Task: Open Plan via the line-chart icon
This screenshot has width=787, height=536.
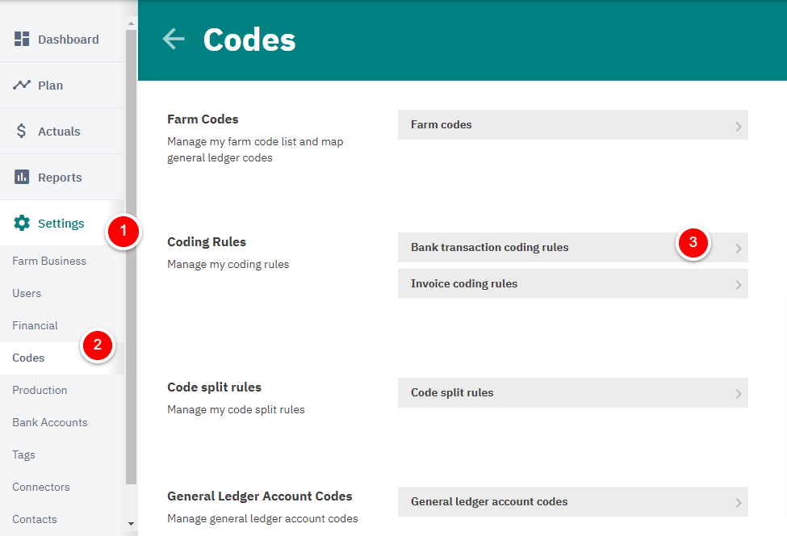Action: coord(23,84)
